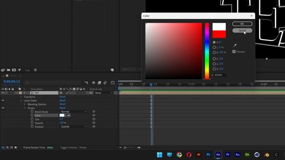Screen dimensions: 285x160
Task: Click the timeline zoom slider handle
Action: (x=125, y=148)
